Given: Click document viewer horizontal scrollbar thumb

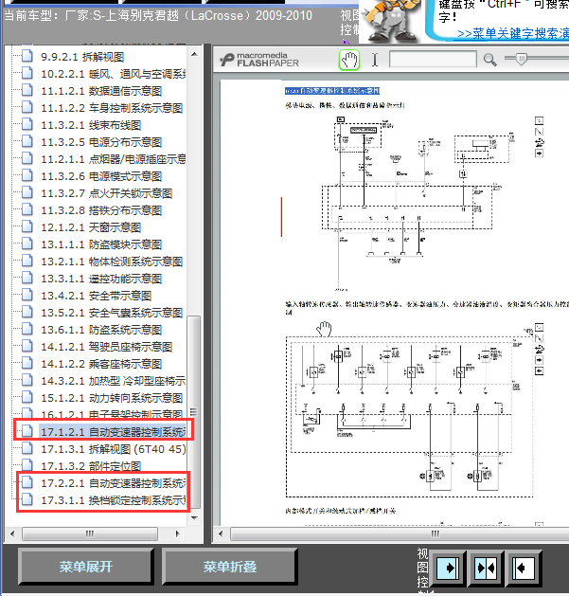Looking at the screenshot, I should (x=400, y=533).
